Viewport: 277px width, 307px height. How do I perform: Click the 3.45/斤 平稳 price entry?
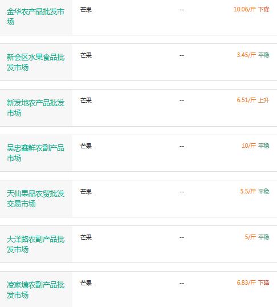coord(253,55)
